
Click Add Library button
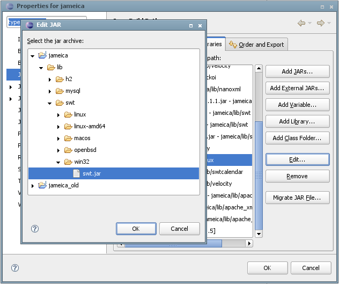298,121
